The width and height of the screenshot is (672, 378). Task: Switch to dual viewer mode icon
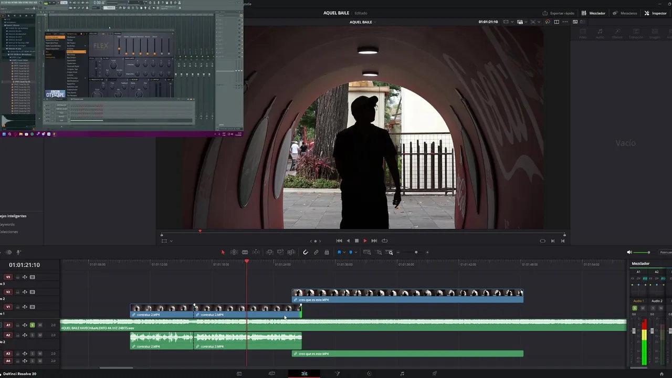[556, 22]
